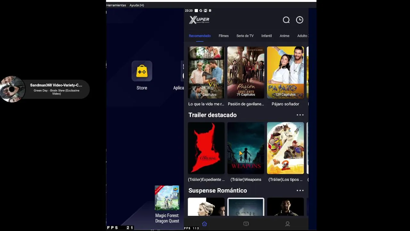Open the dark man poster in Suspense Romántico
Image resolution: width=410 pixels, height=231 pixels.
285,207
